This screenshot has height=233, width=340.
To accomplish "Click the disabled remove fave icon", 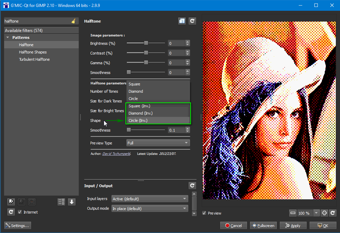I will [21, 202].
